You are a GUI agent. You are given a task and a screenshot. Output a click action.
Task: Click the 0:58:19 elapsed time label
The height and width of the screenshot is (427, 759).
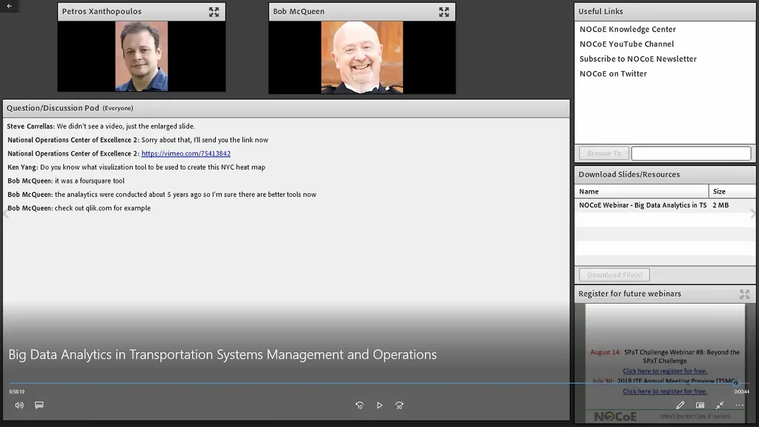click(x=17, y=391)
